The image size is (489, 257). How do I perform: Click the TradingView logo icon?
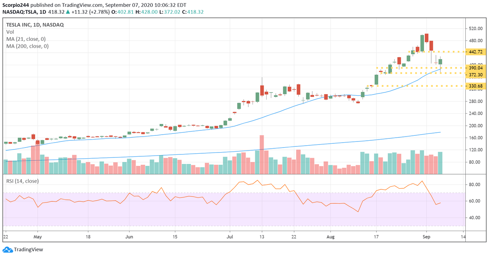(x=7, y=250)
